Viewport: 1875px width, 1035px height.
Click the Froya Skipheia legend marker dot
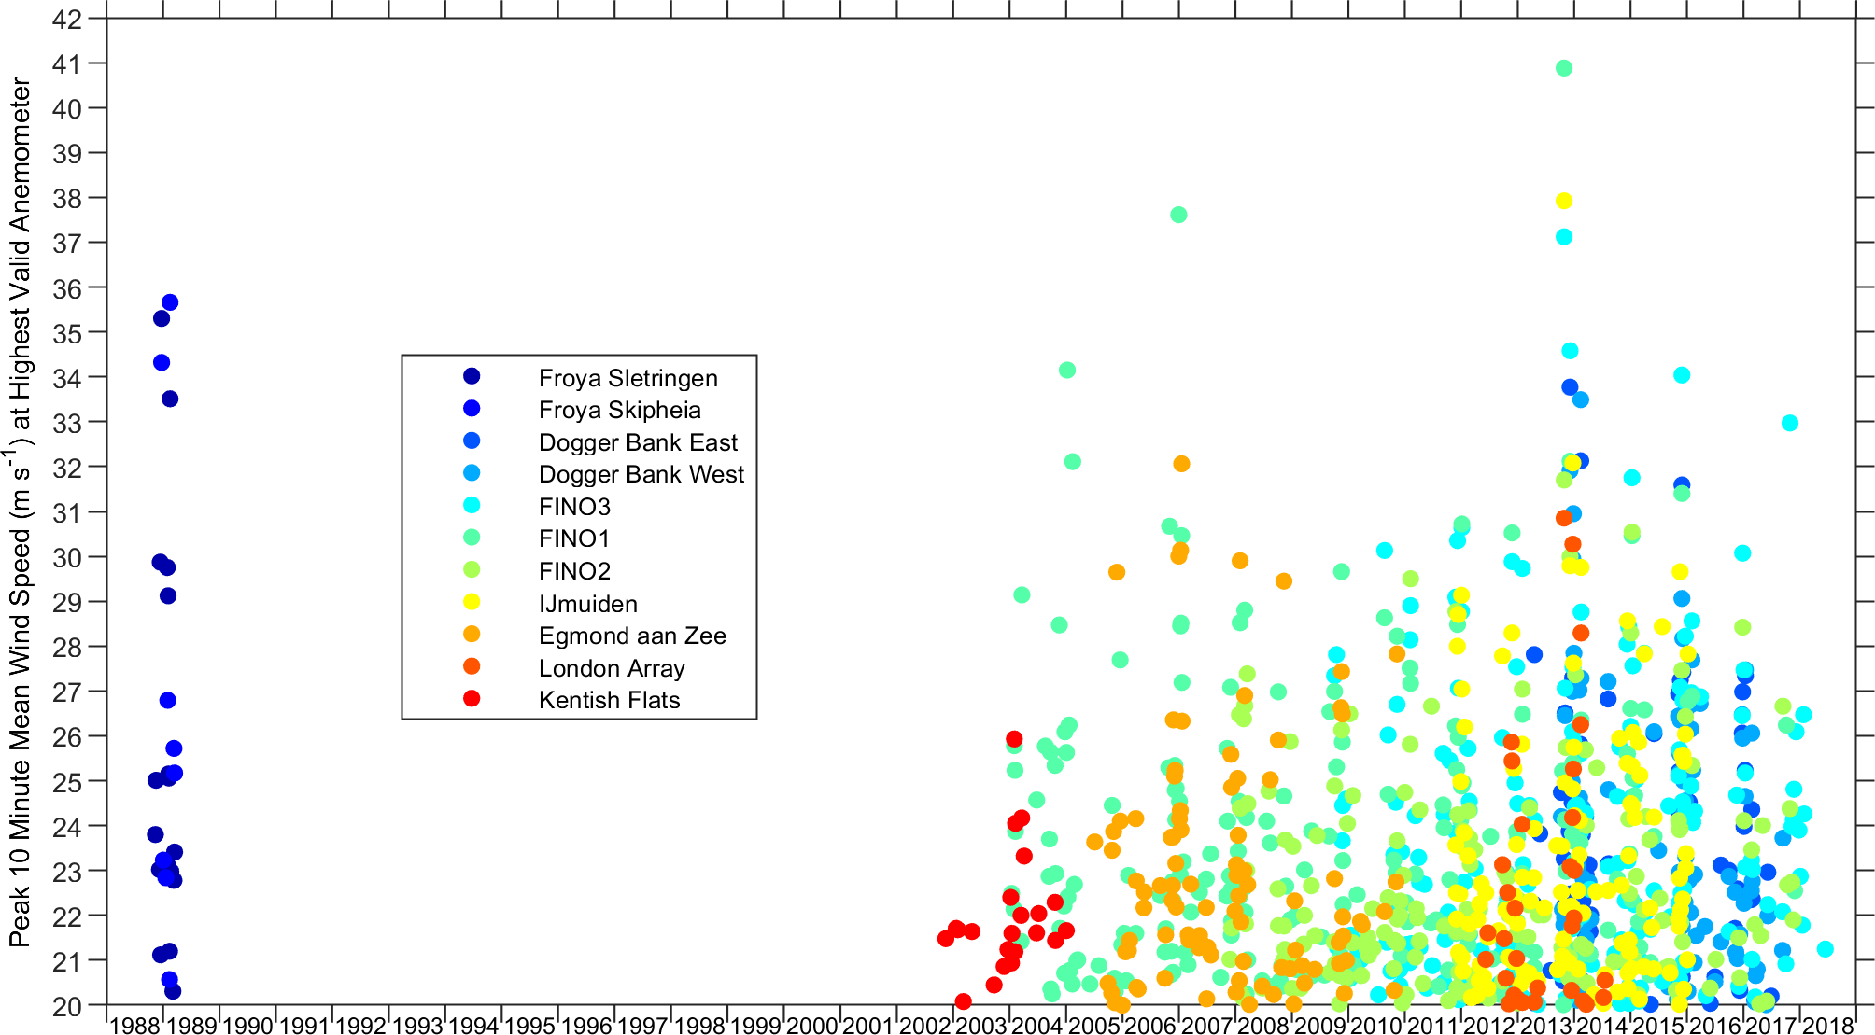coord(472,408)
